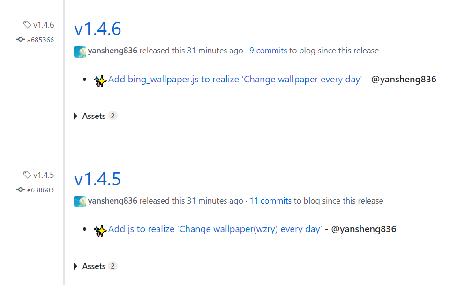Click the tag icon beside v1.4.5
Image resolution: width=450 pixels, height=285 pixels.
[x=27, y=175]
